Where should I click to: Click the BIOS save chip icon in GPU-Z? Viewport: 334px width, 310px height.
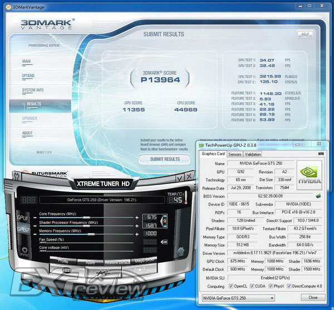pos(318,196)
